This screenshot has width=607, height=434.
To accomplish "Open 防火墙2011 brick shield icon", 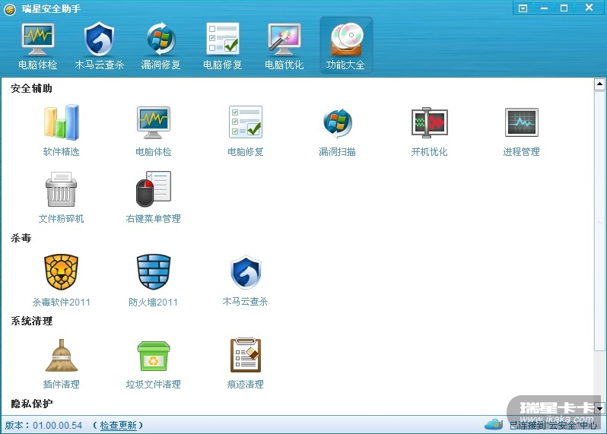I will pos(154,272).
